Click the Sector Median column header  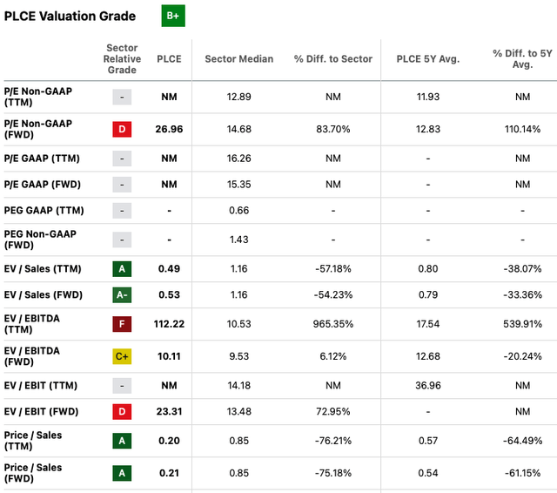(239, 58)
